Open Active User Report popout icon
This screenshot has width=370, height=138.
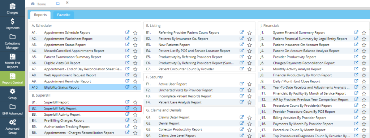click(x=242, y=84)
